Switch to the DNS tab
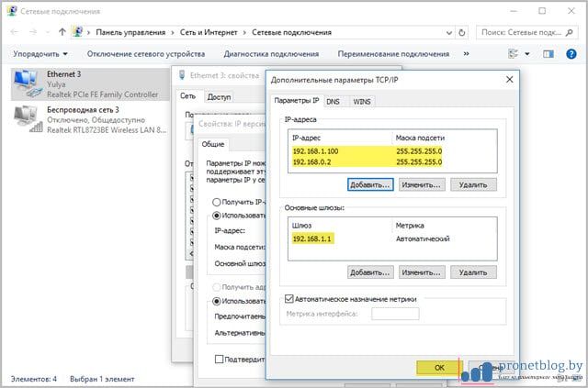The height and width of the screenshot is (388, 588). 333,102
